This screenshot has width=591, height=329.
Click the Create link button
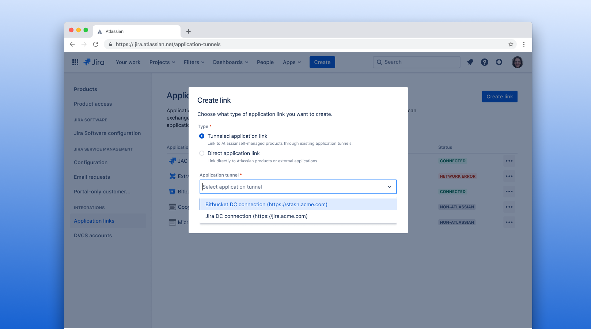click(x=500, y=97)
